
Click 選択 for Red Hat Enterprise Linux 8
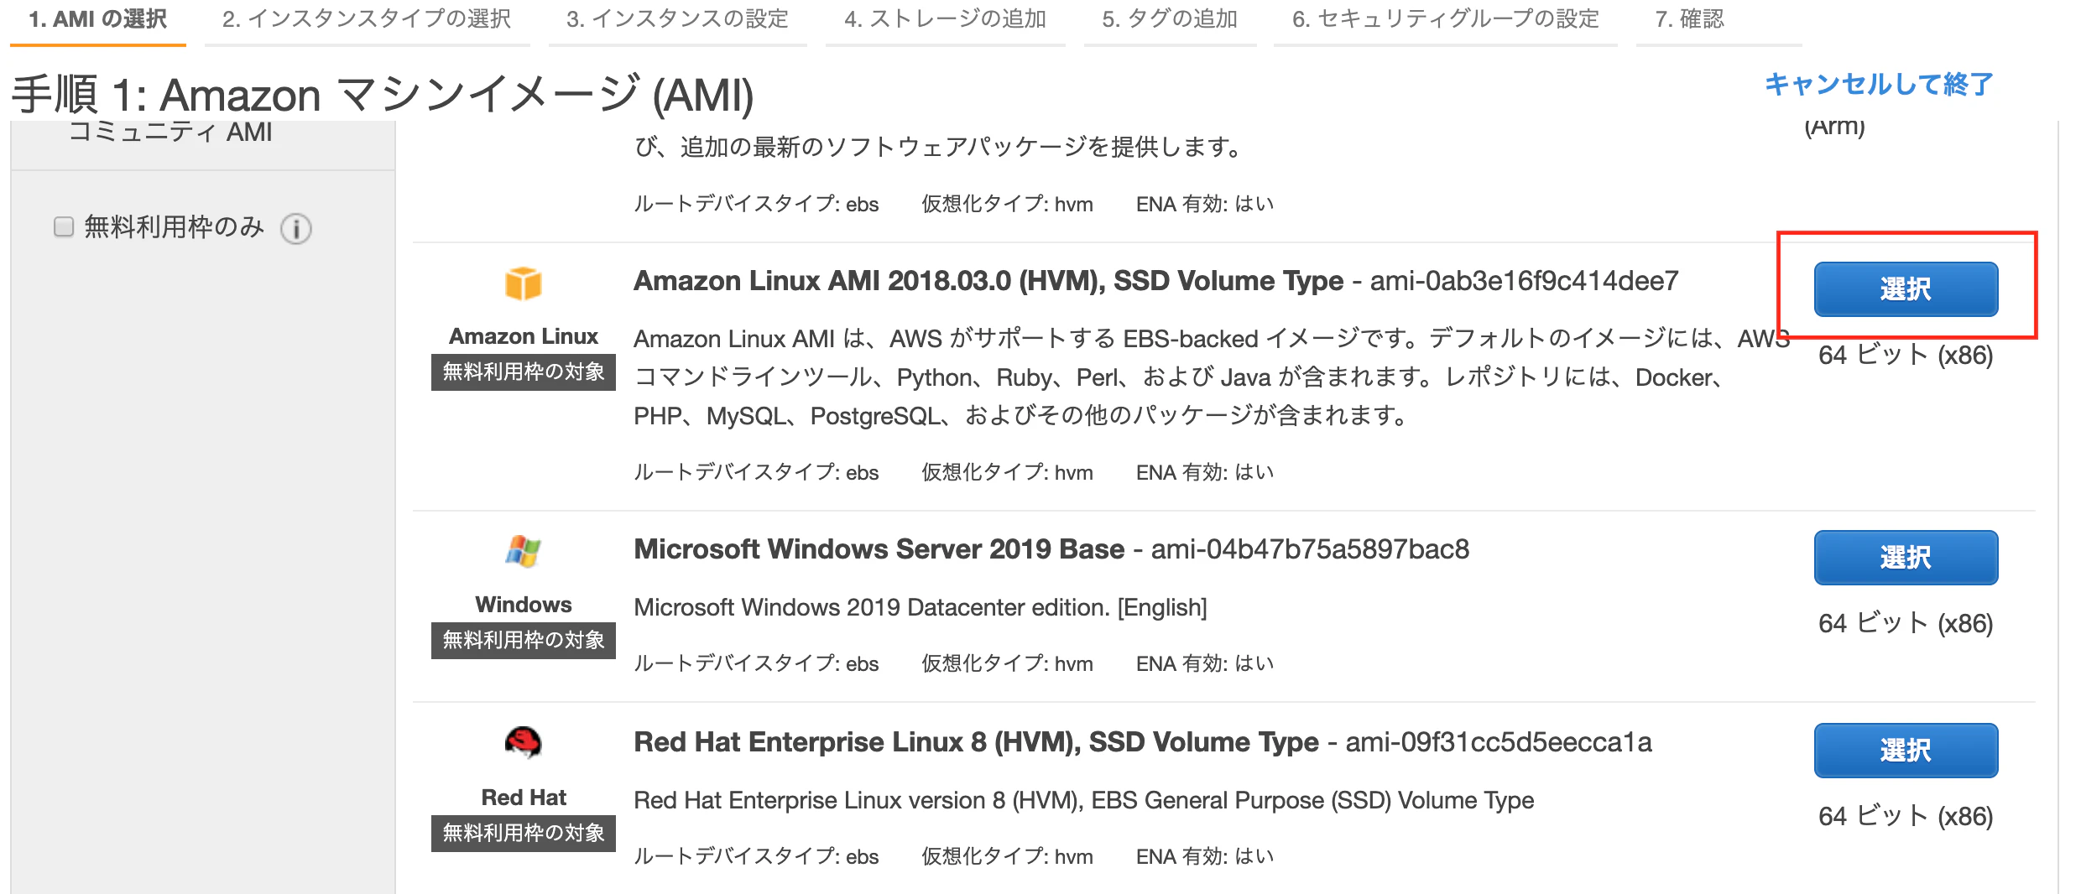(1906, 750)
